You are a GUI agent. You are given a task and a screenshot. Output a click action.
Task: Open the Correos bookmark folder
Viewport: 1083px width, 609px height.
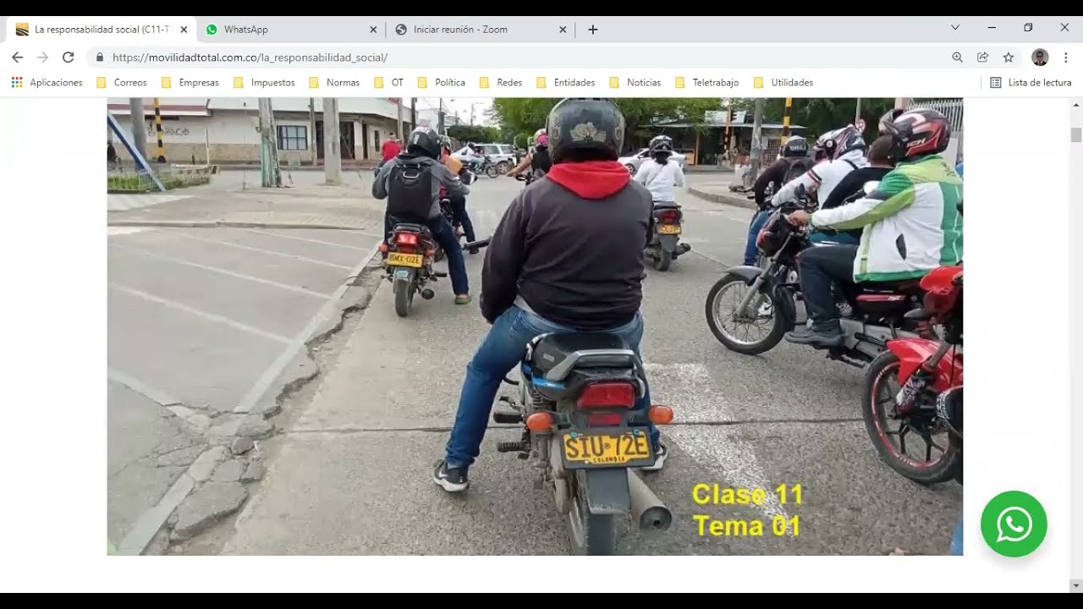(x=122, y=83)
